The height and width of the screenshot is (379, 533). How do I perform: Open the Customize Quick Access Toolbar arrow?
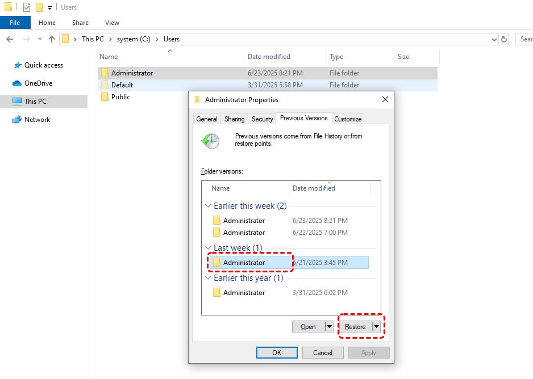[x=49, y=8]
